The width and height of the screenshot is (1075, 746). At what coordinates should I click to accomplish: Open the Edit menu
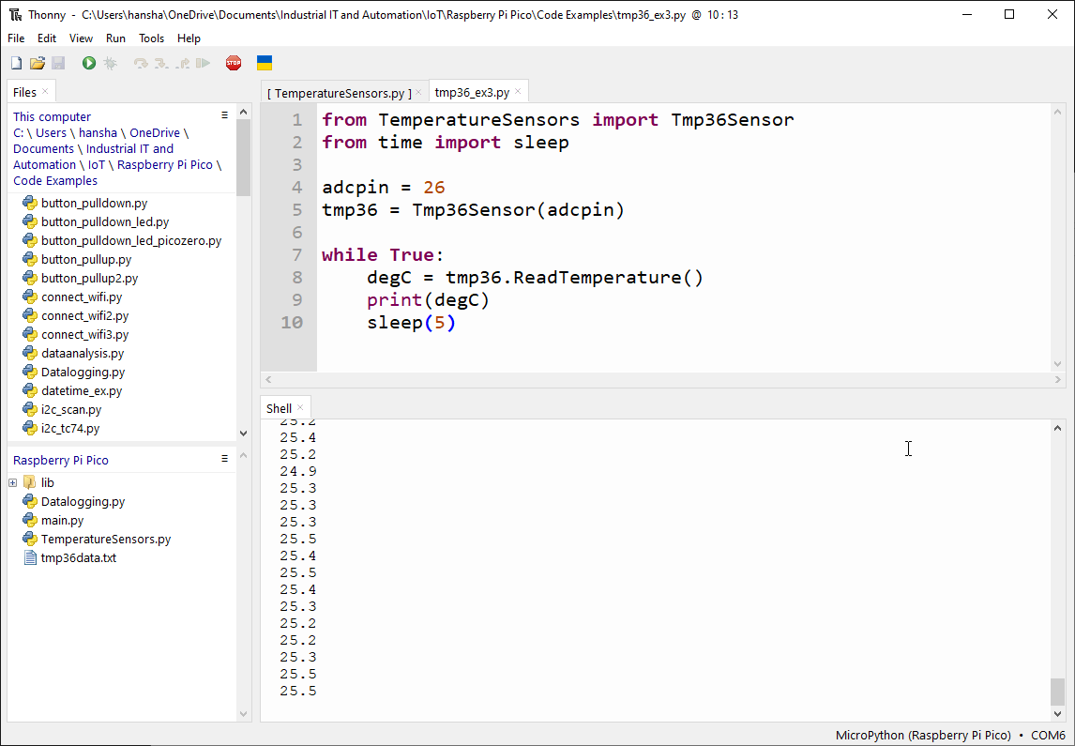coord(47,38)
